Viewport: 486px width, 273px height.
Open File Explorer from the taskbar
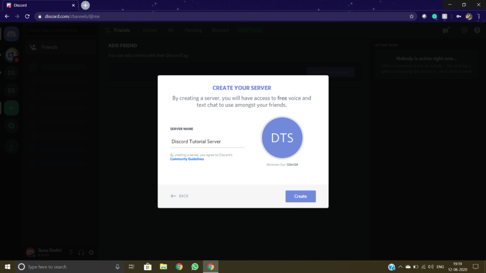(x=163, y=267)
